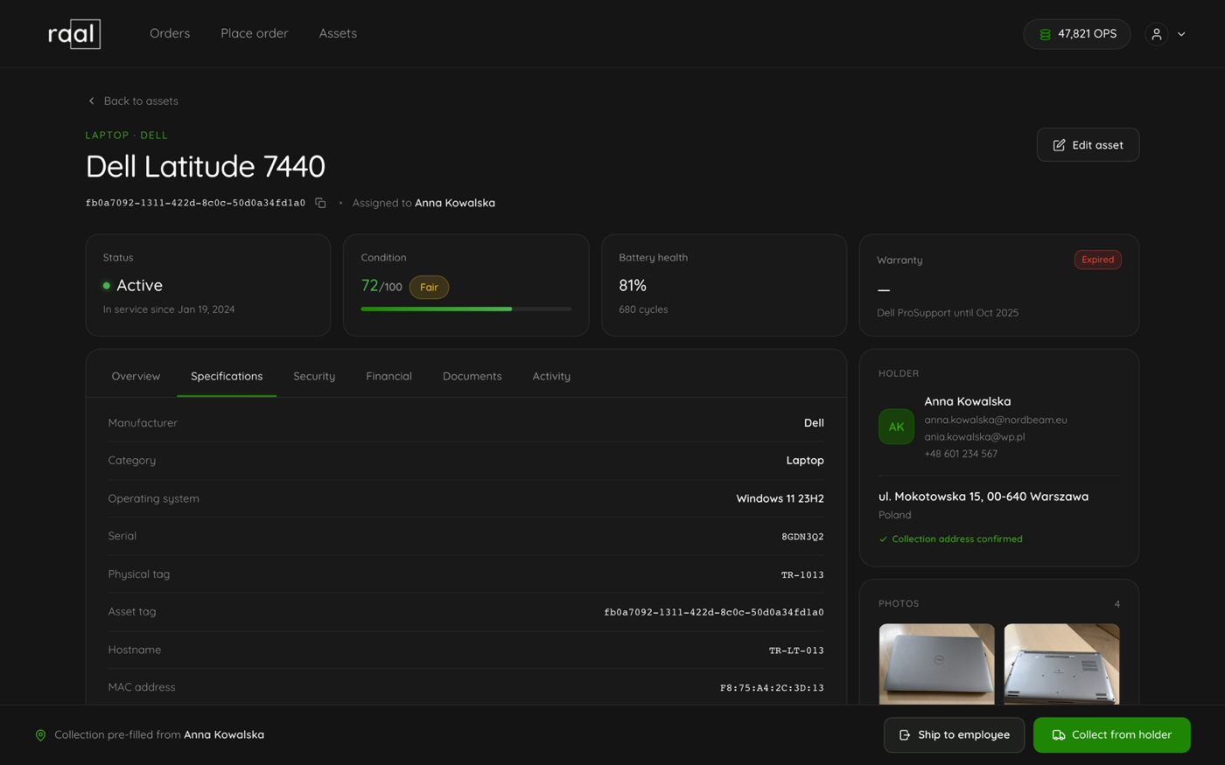Click Ship to employee button

pyautogui.click(x=954, y=735)
